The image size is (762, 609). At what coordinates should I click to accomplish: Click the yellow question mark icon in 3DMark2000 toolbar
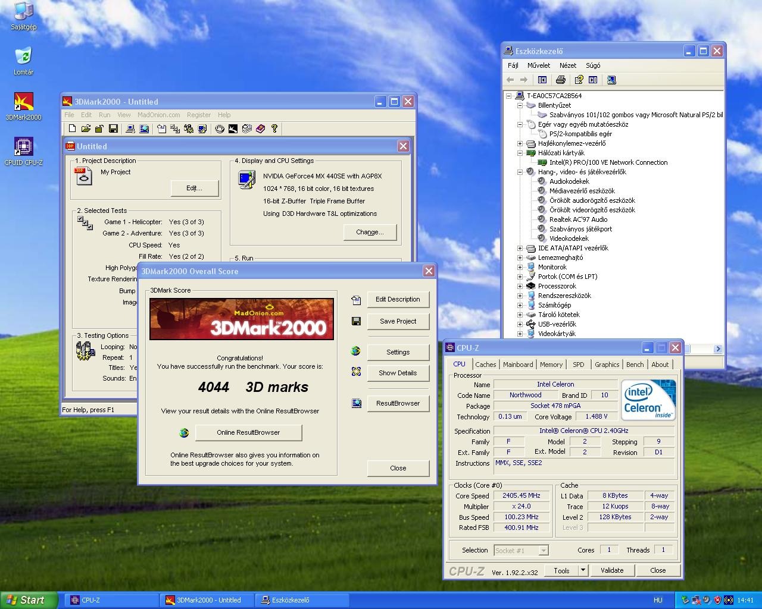click(274, 128)
